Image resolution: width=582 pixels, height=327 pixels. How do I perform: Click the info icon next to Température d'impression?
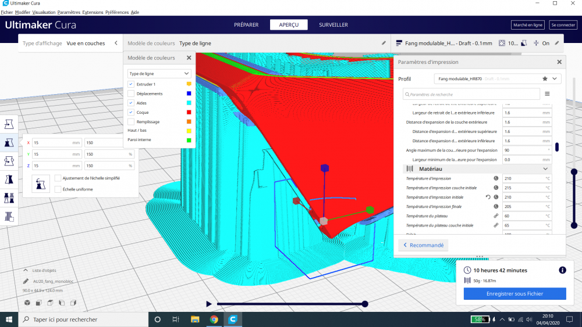click(x=496, y=178)
